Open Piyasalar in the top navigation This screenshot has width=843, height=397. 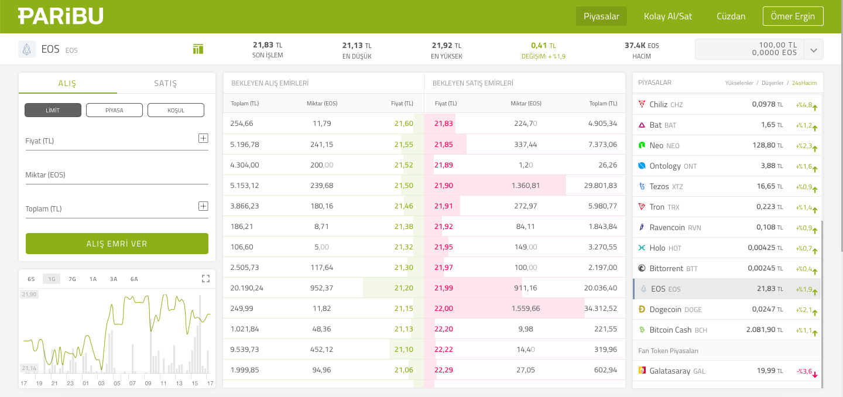click(601, 16)
